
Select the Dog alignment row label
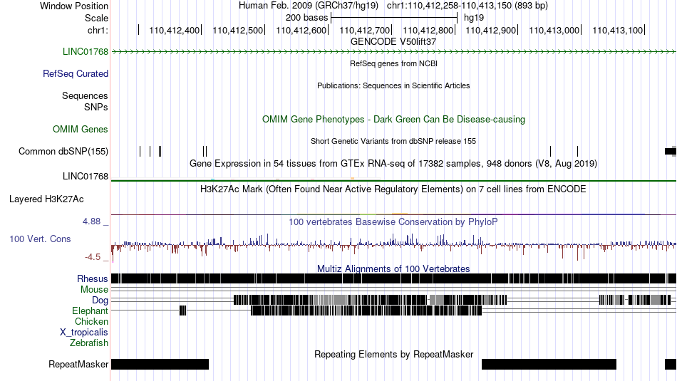click(100, 300)
